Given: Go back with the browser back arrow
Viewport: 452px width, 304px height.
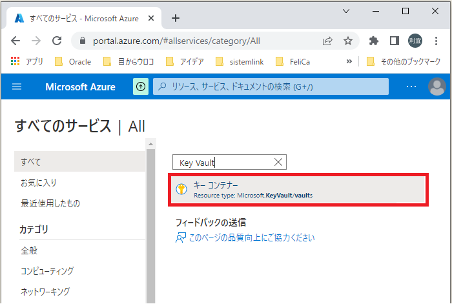Looking at the screenshot, I should (x=15, y=41).
